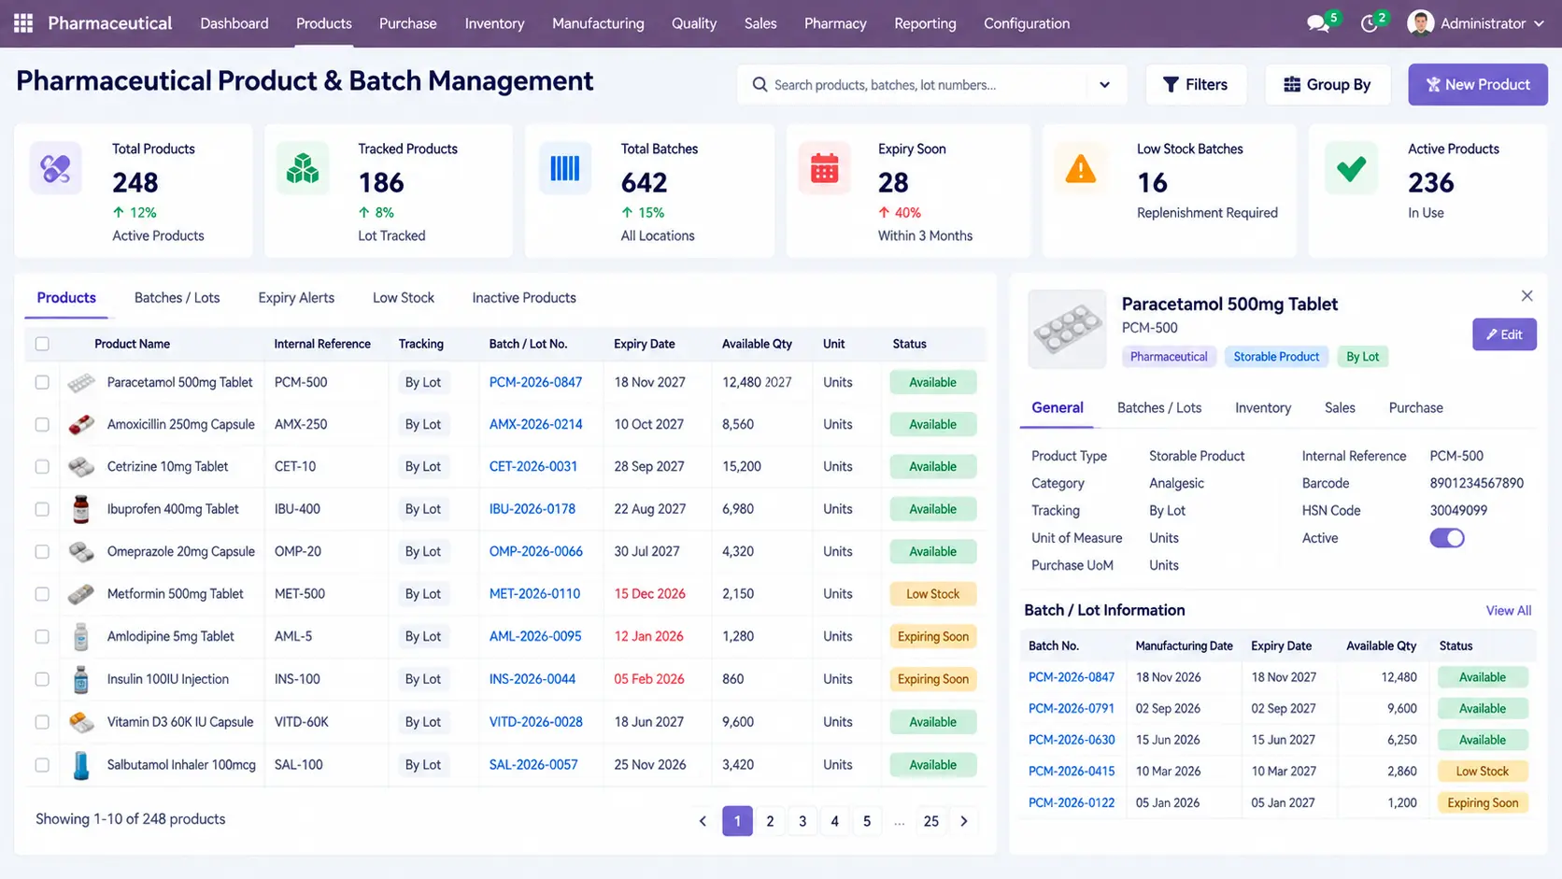1562x879 pixels.
Task: Open chat messages icon with badge 5
Action: 1318,23
